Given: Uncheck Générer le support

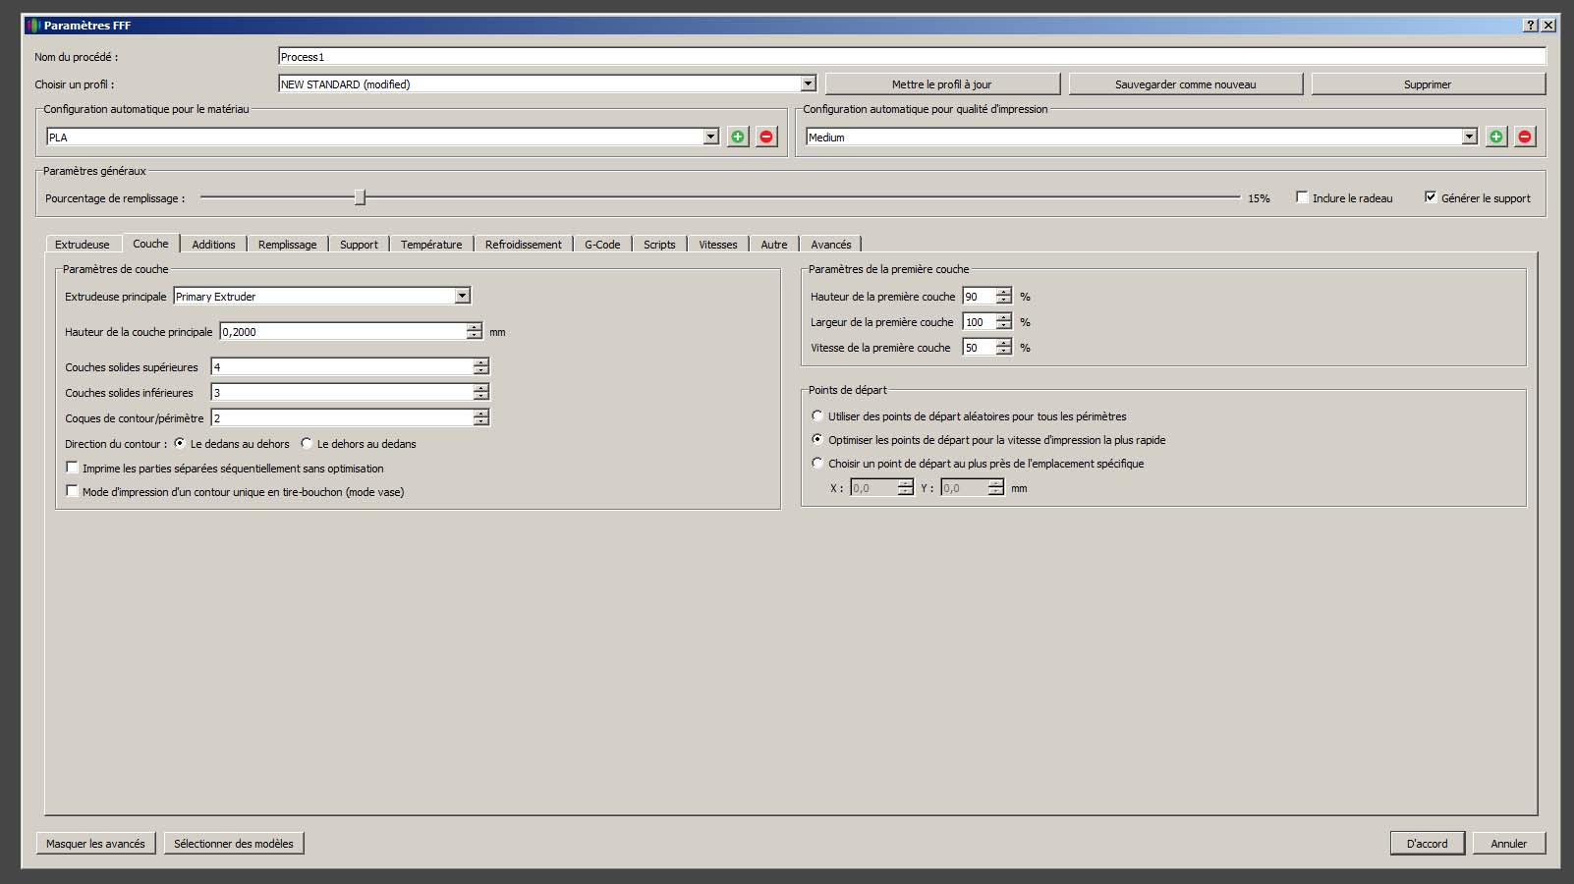Looking at the screenshot, I should (x=1431, y=197).
